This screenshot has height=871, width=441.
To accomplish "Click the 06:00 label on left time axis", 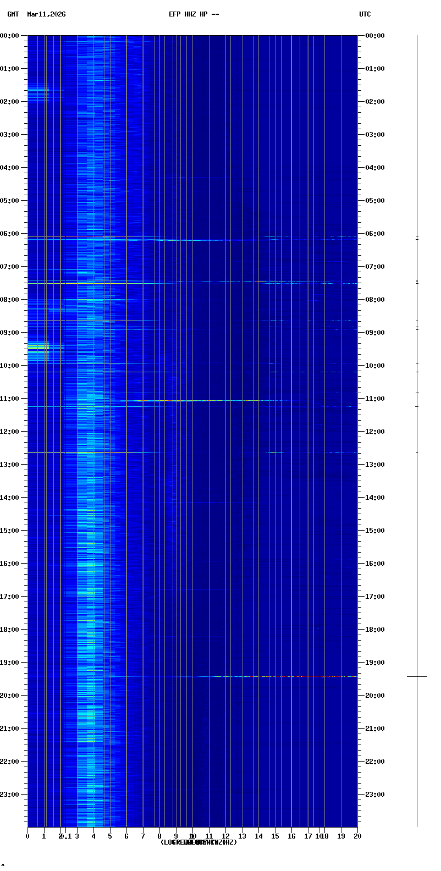I will [9, 234].
